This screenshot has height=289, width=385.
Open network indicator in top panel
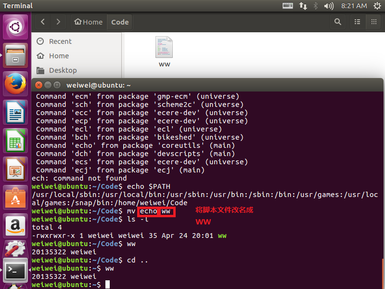pos(303,6)
